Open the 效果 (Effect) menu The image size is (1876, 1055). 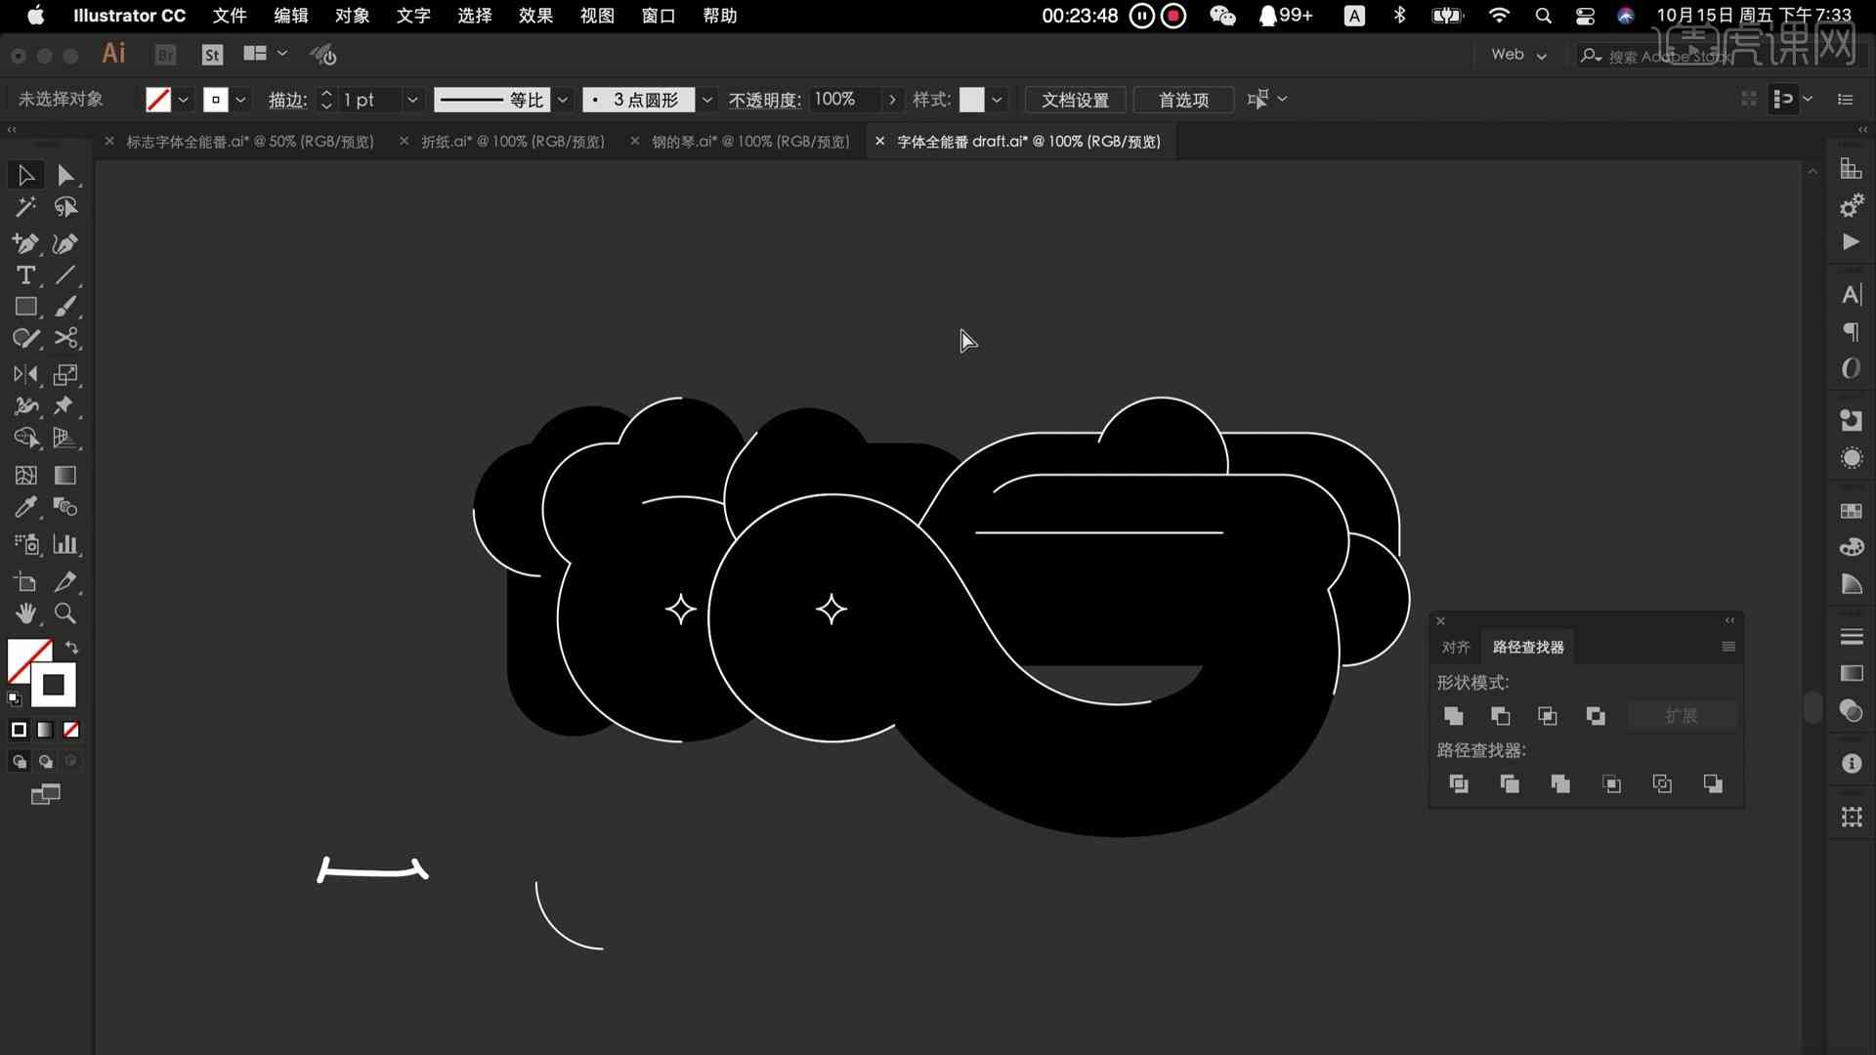click(536, 15)
